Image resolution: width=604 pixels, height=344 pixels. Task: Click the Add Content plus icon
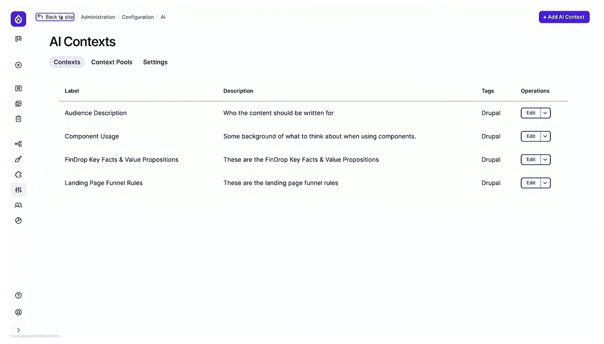[18, 65]
